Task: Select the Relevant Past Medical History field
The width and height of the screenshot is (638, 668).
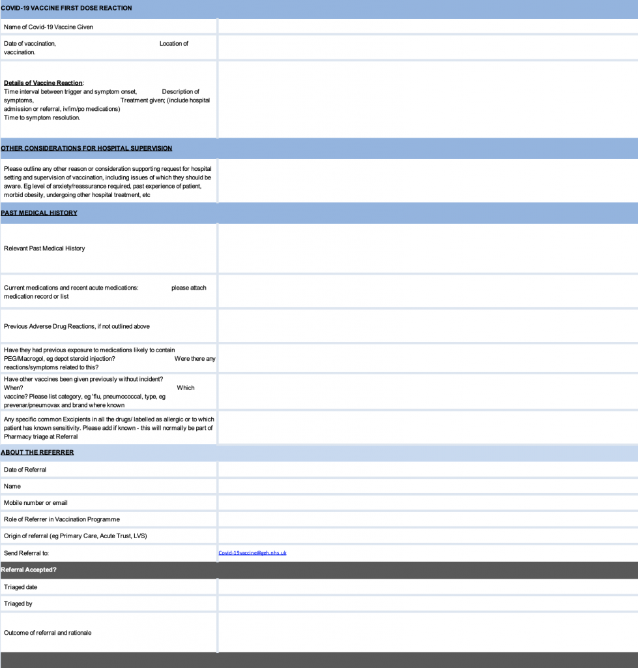Action: [x=428, y=249]
